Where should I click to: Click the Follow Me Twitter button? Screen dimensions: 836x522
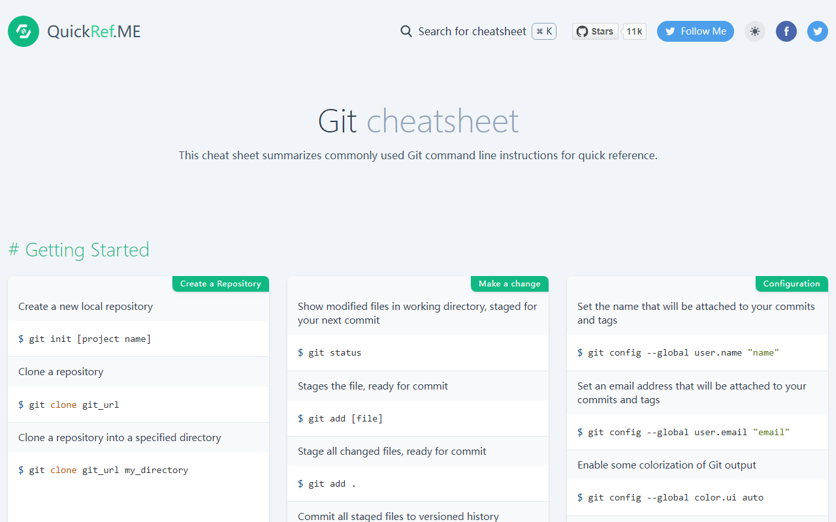pyautogui.click(x=696, y=31)
